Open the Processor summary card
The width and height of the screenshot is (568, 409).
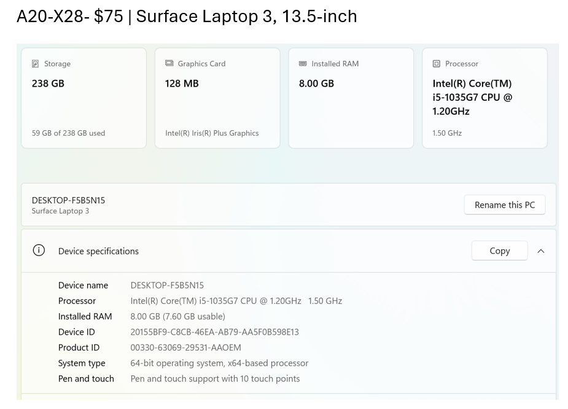[484, 97]
